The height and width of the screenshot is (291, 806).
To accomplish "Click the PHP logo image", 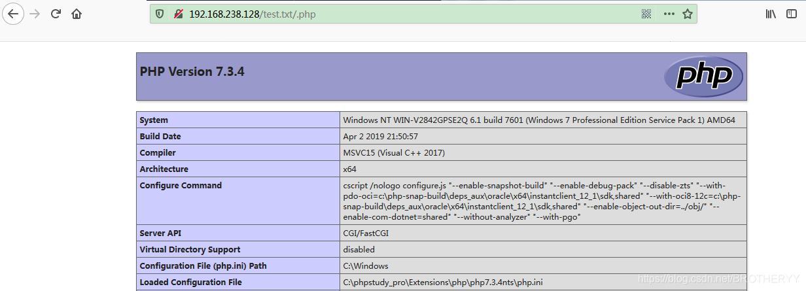I will pyautogui.click(x=703, y=77).
